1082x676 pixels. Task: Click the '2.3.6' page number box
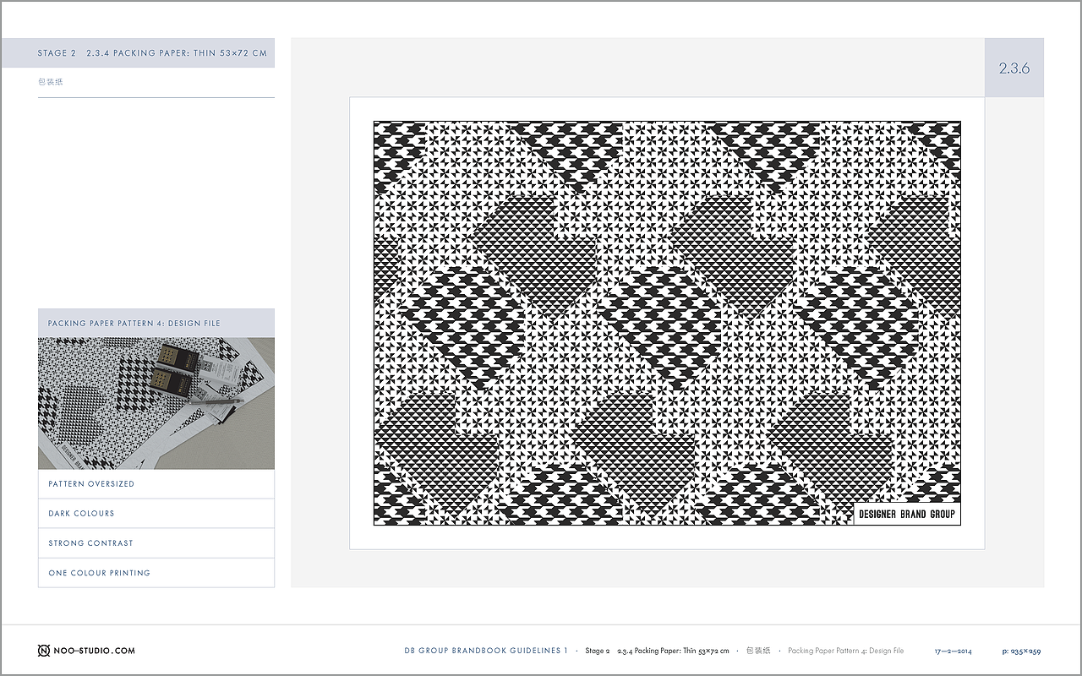coord(1014,68)
